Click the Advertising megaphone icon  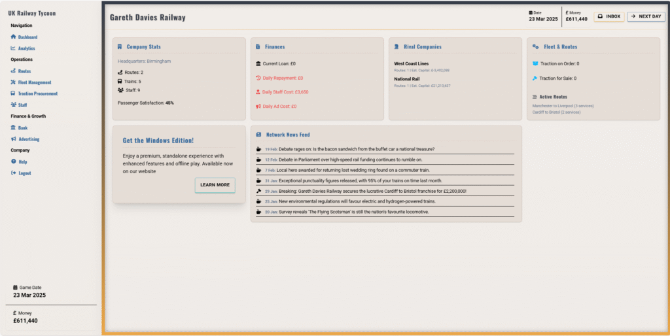14,139
